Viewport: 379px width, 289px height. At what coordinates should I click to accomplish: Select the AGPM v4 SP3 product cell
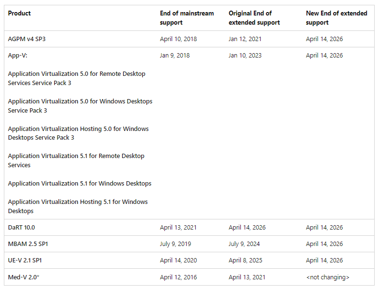click(27, 39)
